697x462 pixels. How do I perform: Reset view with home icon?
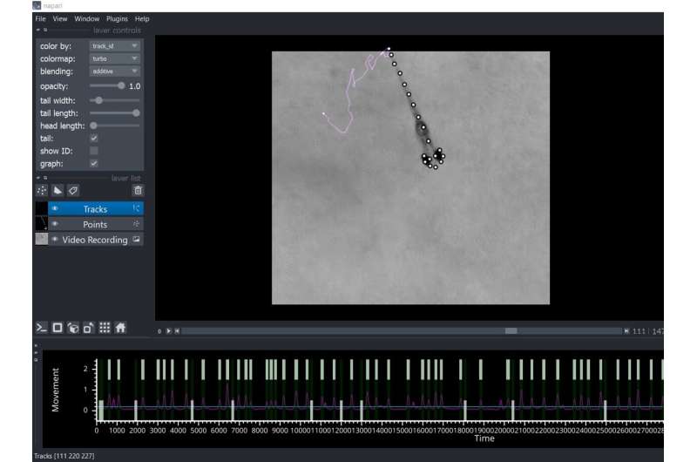click(120, 328)
